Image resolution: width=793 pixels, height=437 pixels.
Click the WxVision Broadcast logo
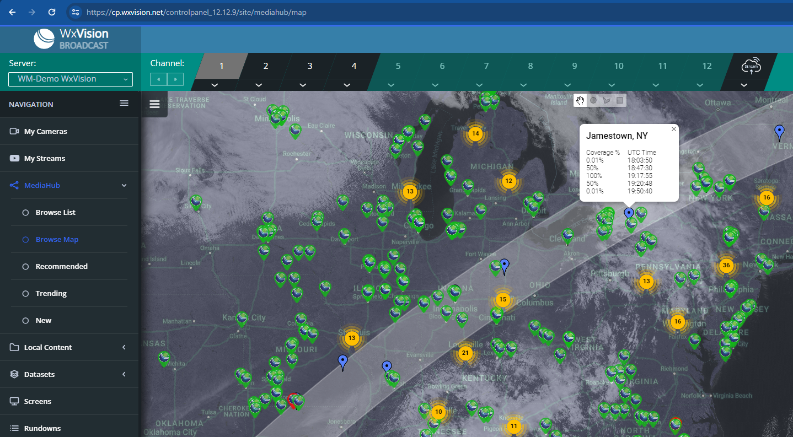pos(71,39)
